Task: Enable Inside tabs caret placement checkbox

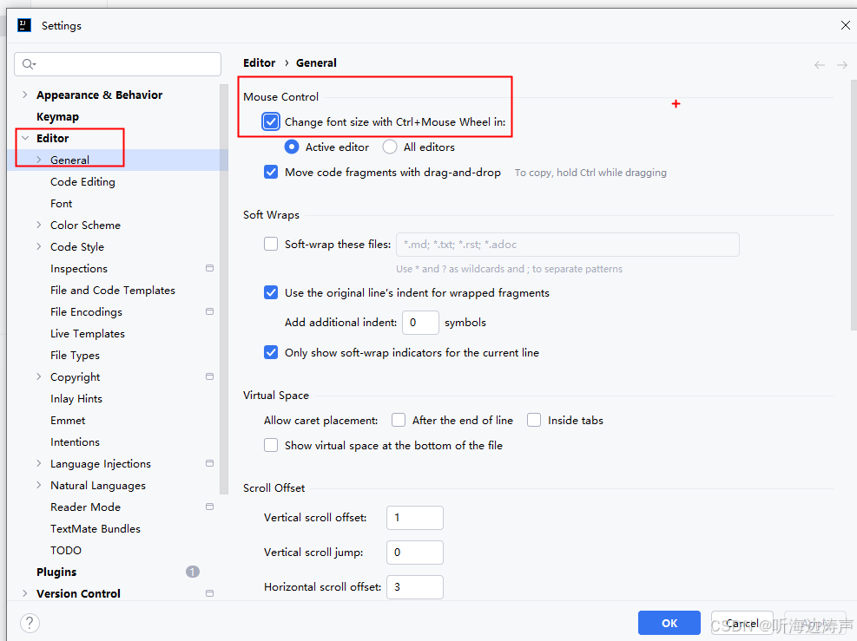Action: 534,420
